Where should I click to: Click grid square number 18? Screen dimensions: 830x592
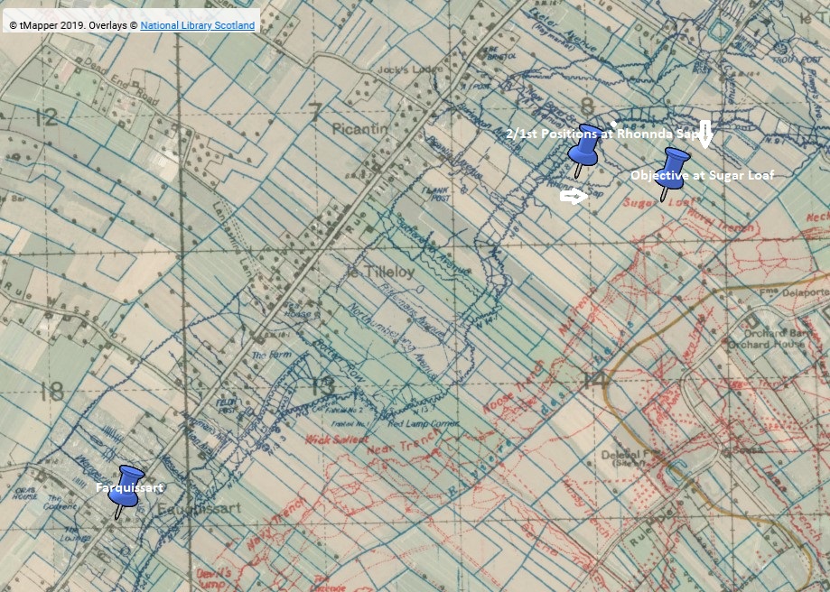click(x=51, y=392)
